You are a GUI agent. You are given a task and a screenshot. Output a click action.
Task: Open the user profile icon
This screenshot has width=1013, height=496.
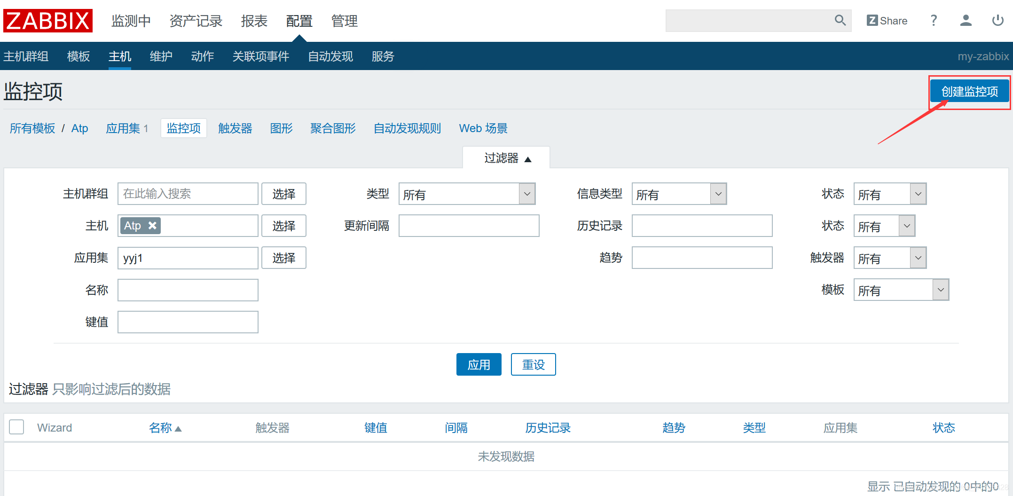(x=966, y=20)
